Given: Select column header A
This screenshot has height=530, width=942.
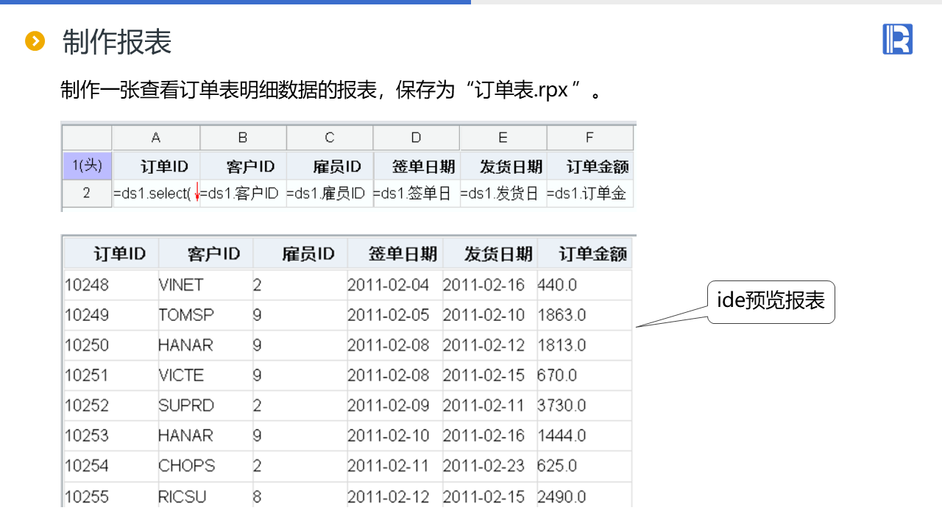Looking at the screenshot, I should [x=155, y=138].
